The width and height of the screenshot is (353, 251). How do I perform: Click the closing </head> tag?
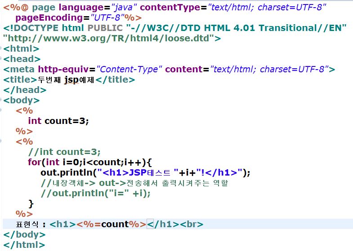coord(25,90)
